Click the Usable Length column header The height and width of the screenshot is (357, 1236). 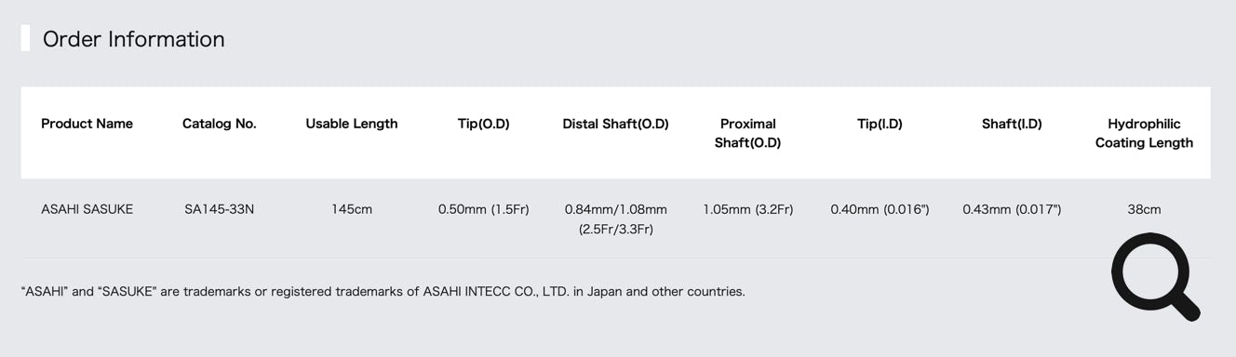click(x=352, y=124)
